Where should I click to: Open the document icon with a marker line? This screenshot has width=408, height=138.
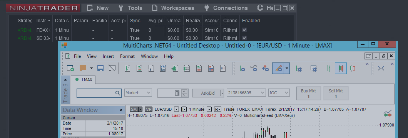click(151, 68)
